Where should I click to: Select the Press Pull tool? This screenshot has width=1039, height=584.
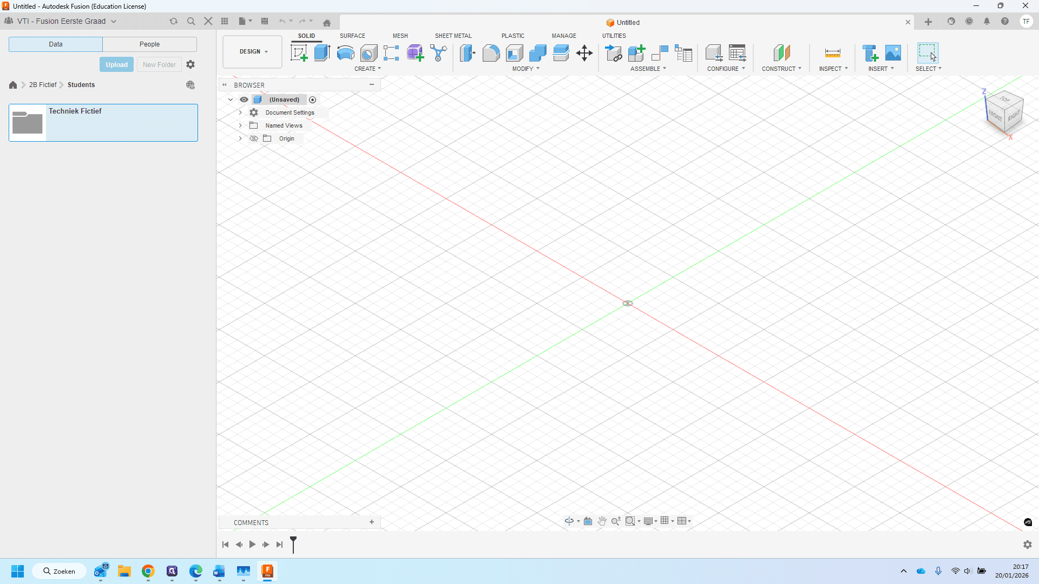468,53
